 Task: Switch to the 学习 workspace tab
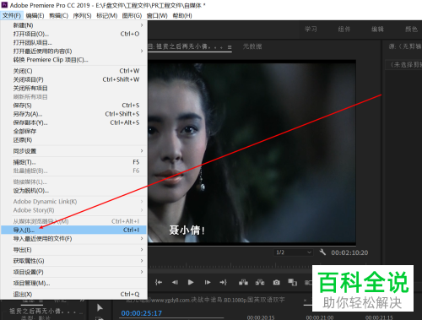point(311,29)
